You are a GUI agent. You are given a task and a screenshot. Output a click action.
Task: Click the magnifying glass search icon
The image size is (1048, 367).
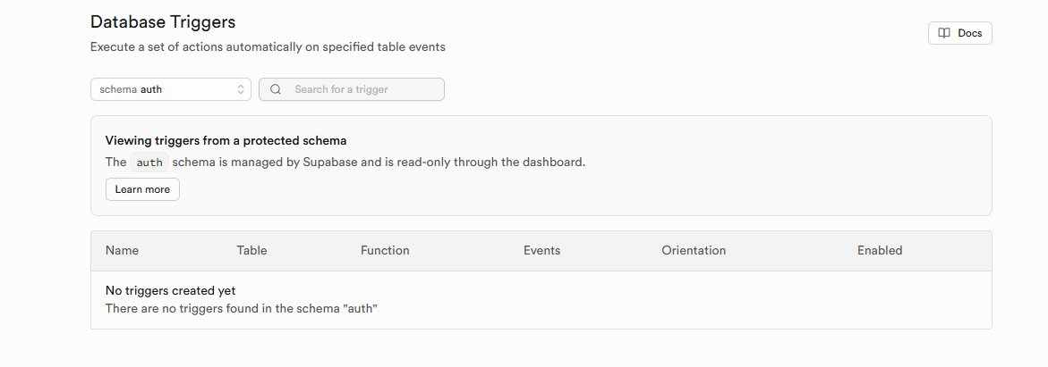pyautogui.click(x=276, y=89)
